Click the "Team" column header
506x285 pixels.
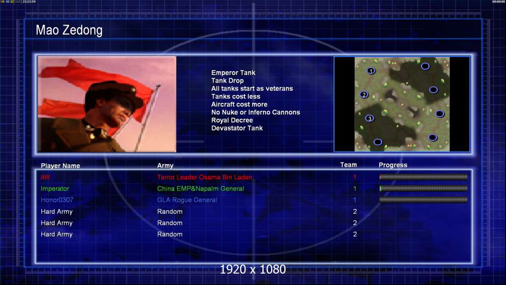point(348,165)
